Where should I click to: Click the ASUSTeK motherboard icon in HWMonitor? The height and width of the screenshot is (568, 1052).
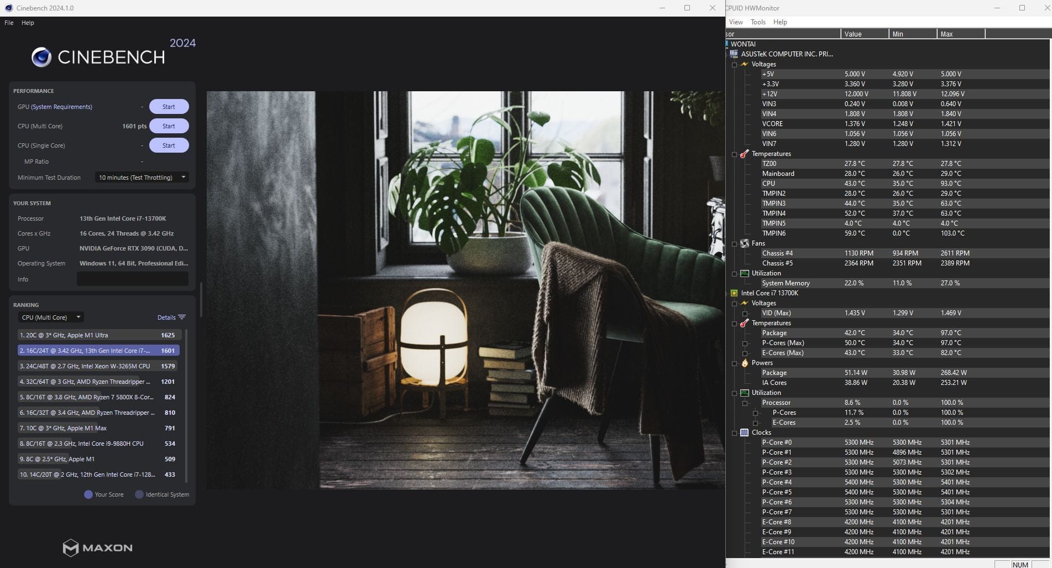pyautogui.click(x=734, y=54)
